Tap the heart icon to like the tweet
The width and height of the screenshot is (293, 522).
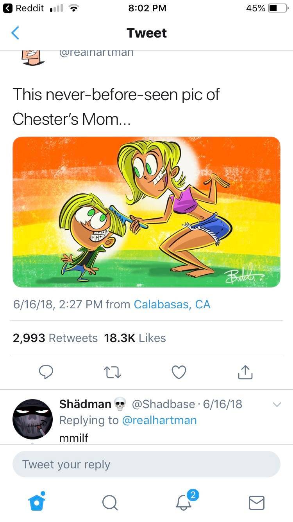(179, 372)
